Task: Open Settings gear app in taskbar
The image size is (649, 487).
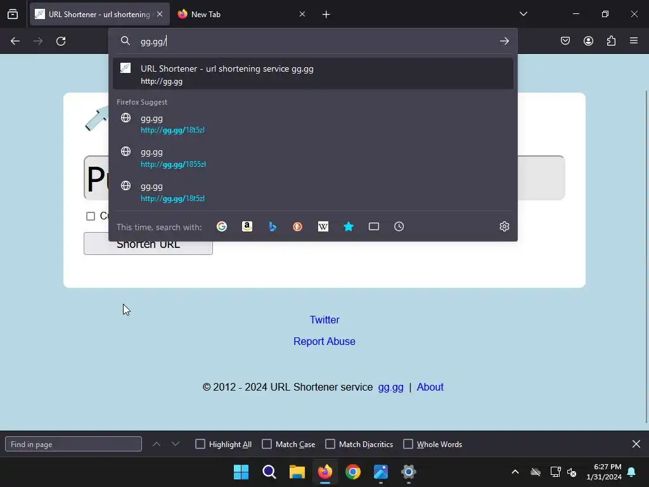Action: [409, 472]
